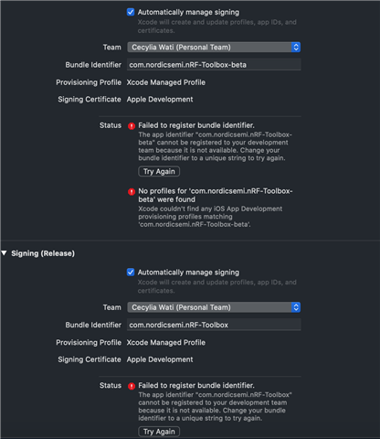Click Apple Development certificate in the Release section
The height and width of the screenshot is (439, 380).
(x=160, y=359)
